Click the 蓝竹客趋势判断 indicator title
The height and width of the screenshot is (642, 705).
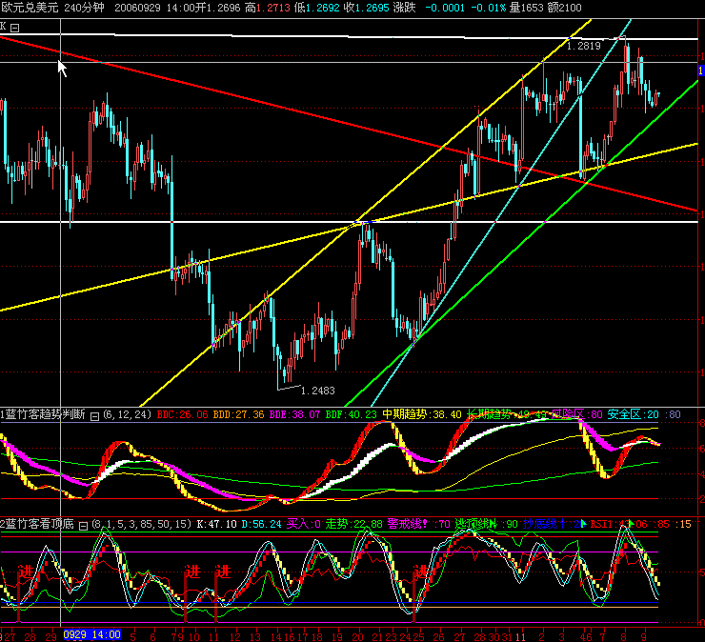coord(43,414)
